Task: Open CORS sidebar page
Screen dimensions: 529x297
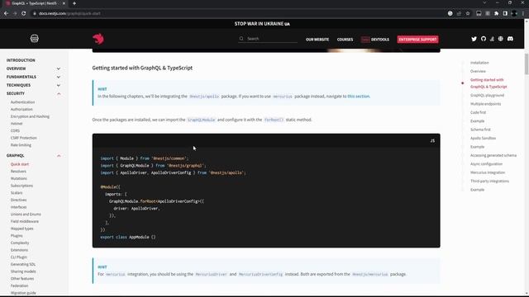Action: click(15, 130)
